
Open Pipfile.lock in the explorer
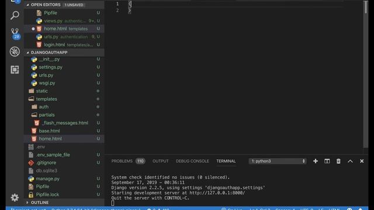(64, 194)
